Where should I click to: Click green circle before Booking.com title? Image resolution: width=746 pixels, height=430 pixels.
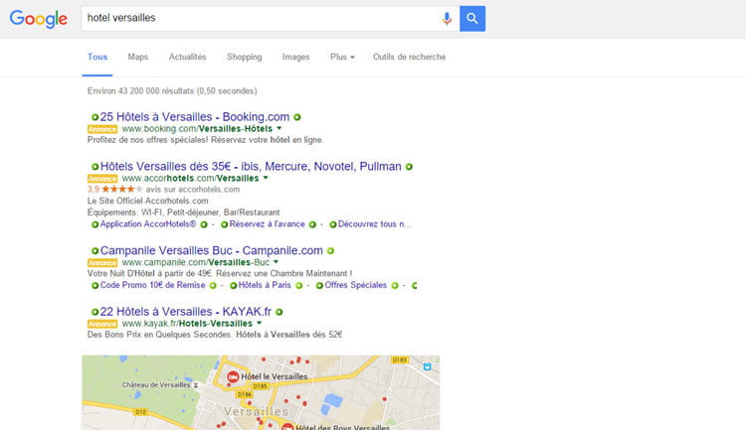tap(94, 117)
